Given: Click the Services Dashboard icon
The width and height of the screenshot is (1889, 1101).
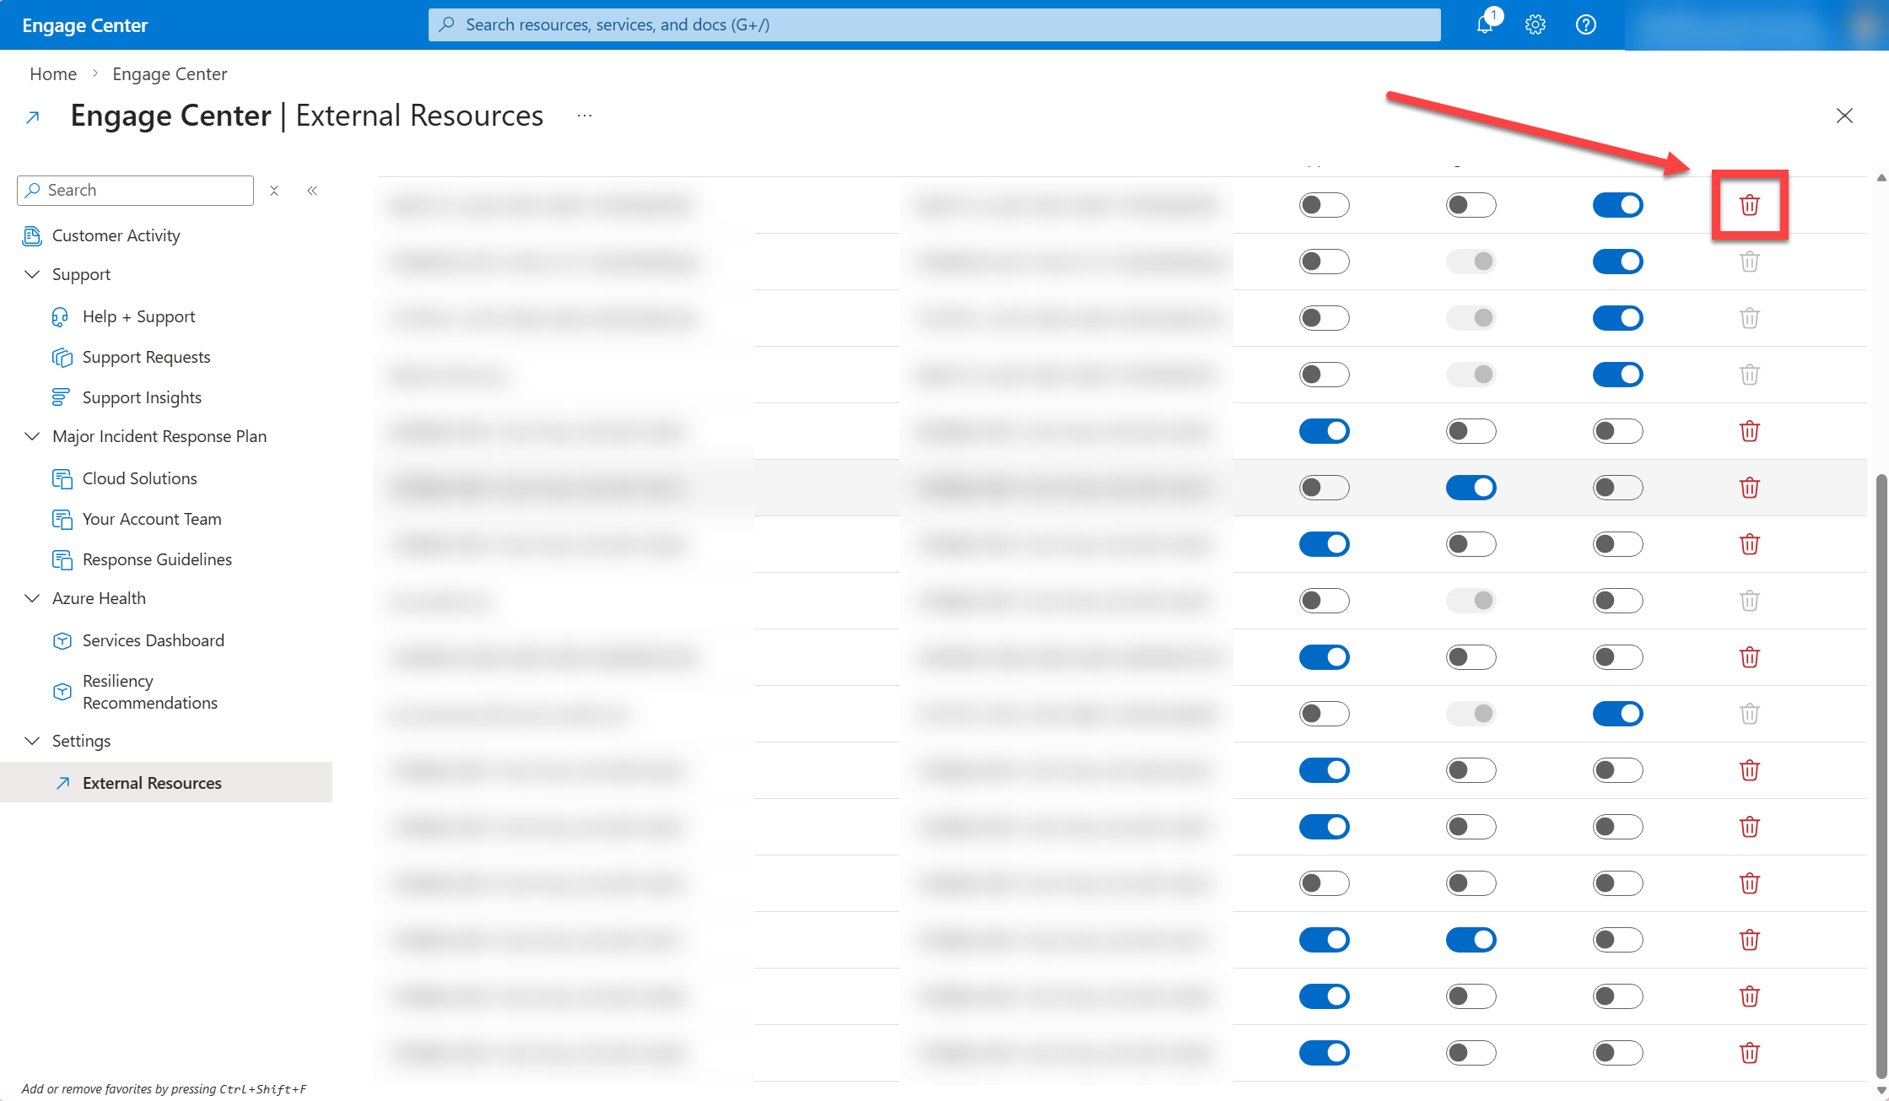Looking at the screenshot, I should coord(62,640).
